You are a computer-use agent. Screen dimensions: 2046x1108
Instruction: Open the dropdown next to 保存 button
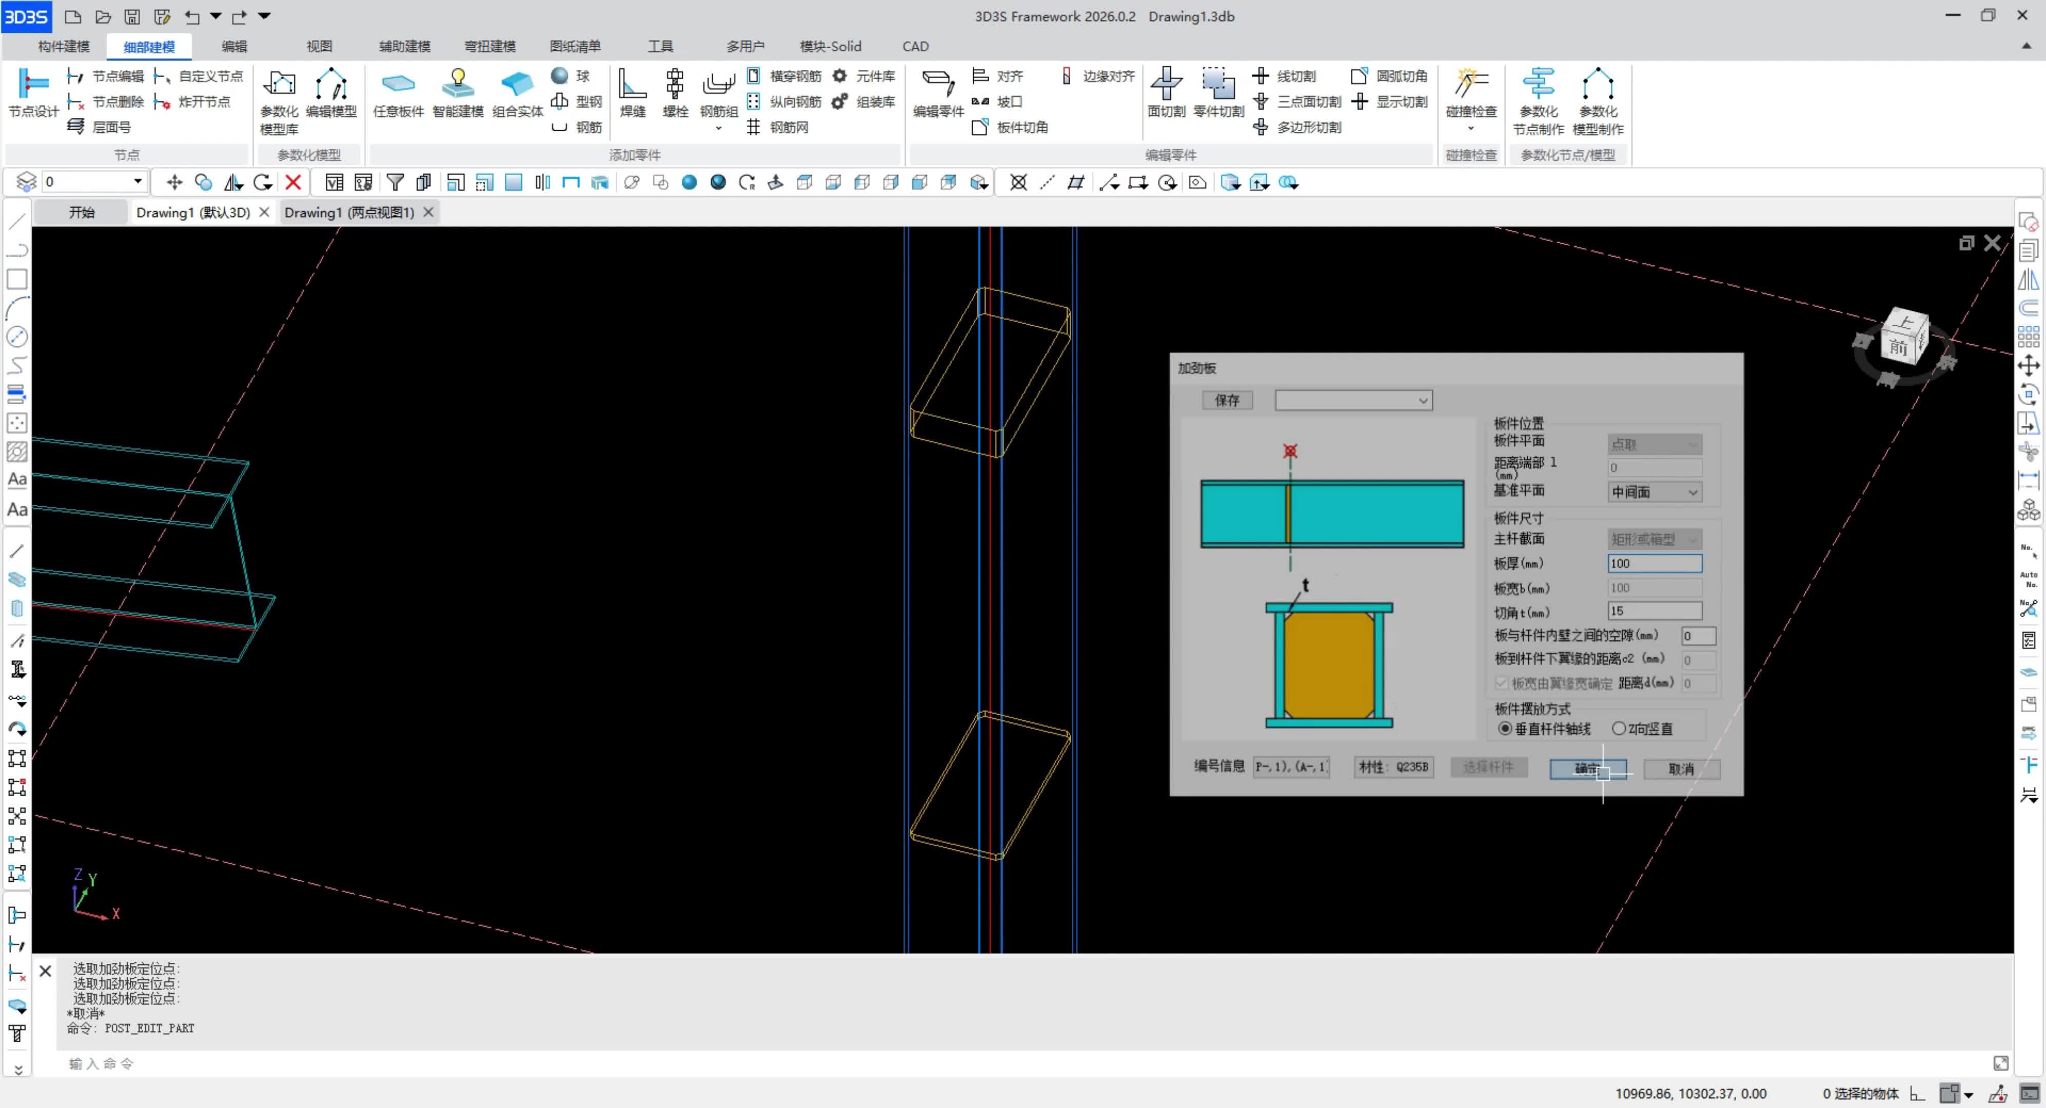tap(1423, 401)
